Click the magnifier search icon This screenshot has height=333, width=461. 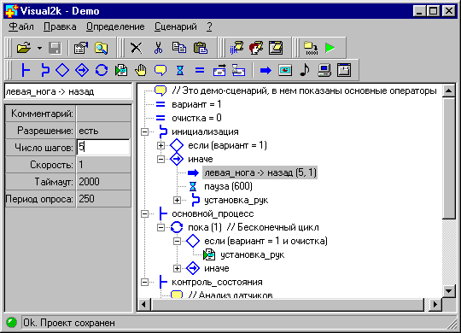point(101,48)
